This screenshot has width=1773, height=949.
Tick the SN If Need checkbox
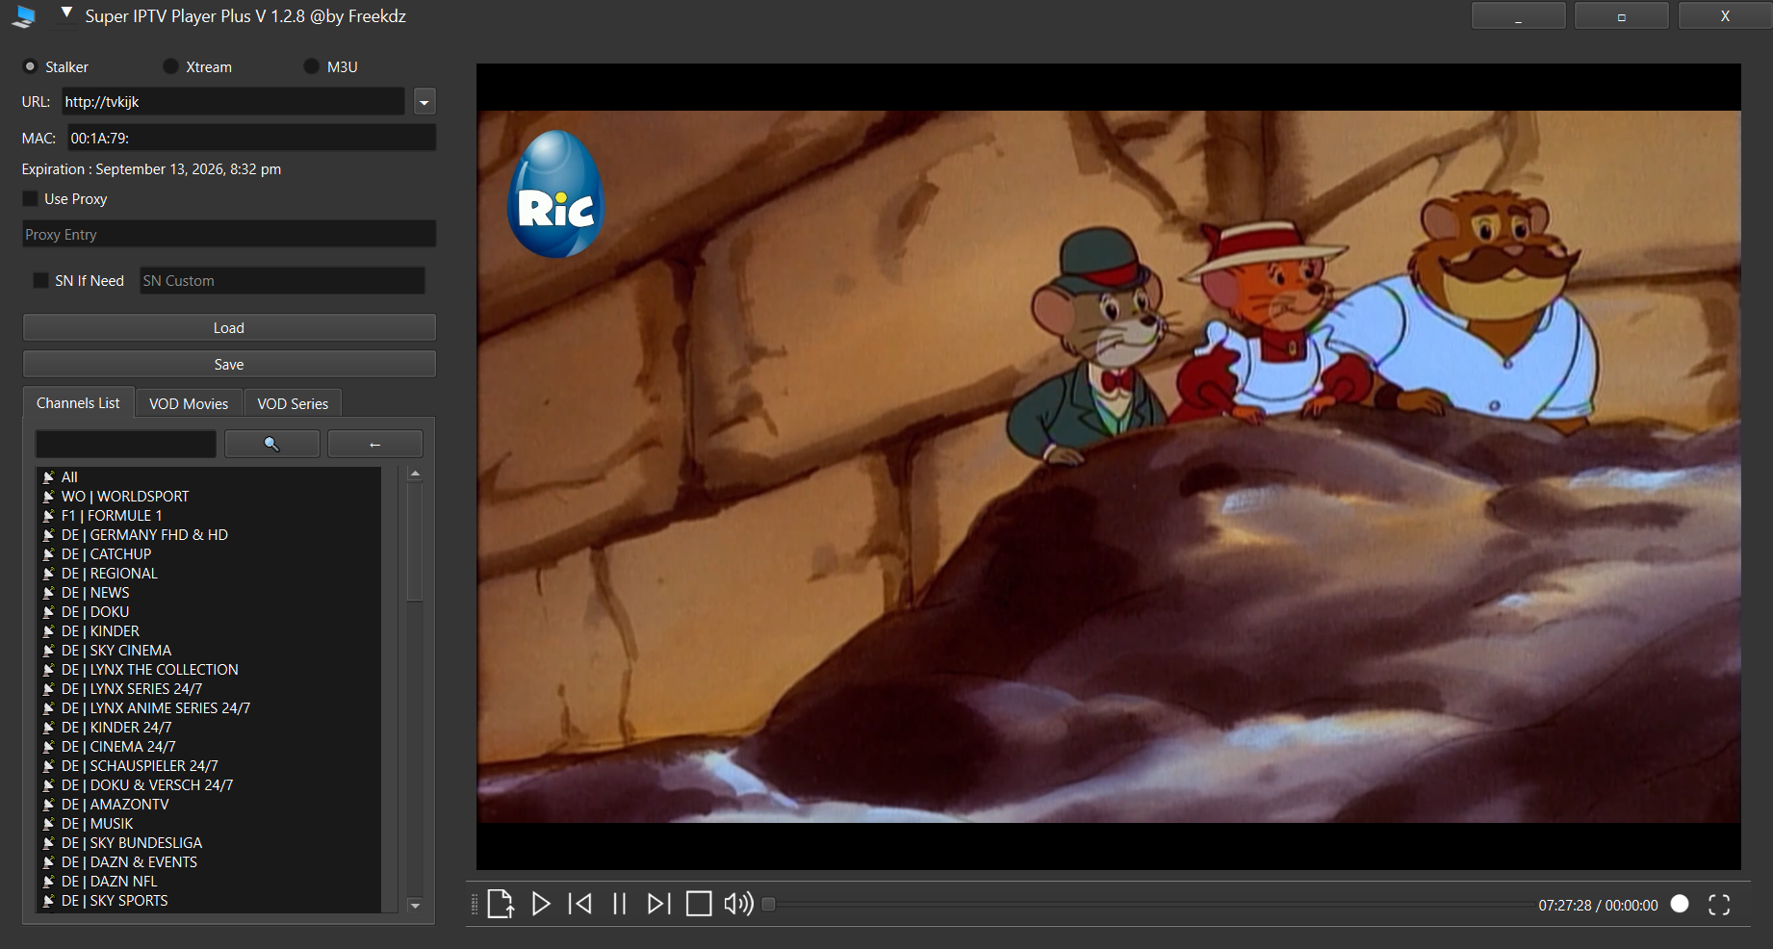tap(40, 280)
